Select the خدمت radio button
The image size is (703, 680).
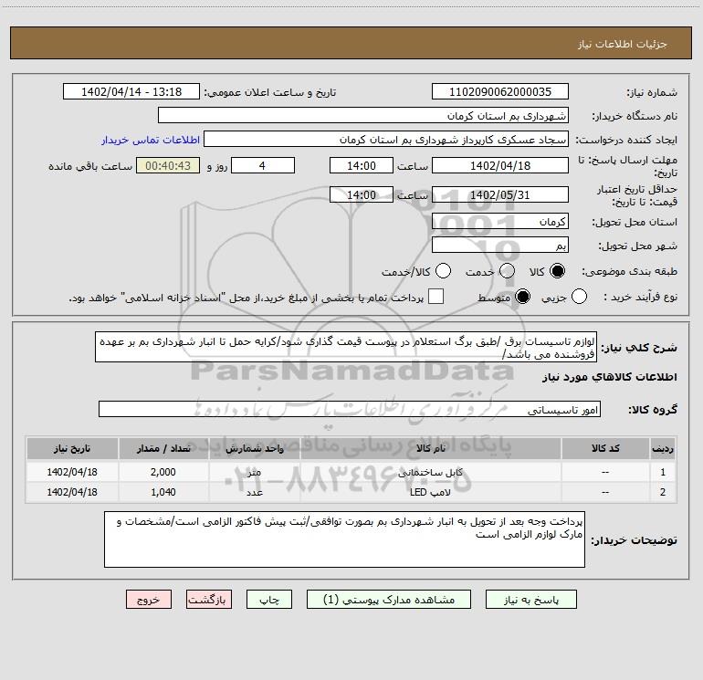pyautogui.click(x=507, y=271)
